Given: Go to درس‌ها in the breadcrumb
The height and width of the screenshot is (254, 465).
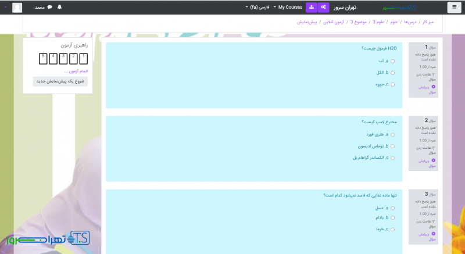Looking at the screenshot, I should pyautogui.click(x=409, y=22).
